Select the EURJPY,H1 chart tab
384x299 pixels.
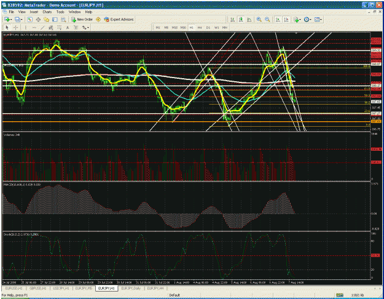pyautogui.click(x=106, y=289)
